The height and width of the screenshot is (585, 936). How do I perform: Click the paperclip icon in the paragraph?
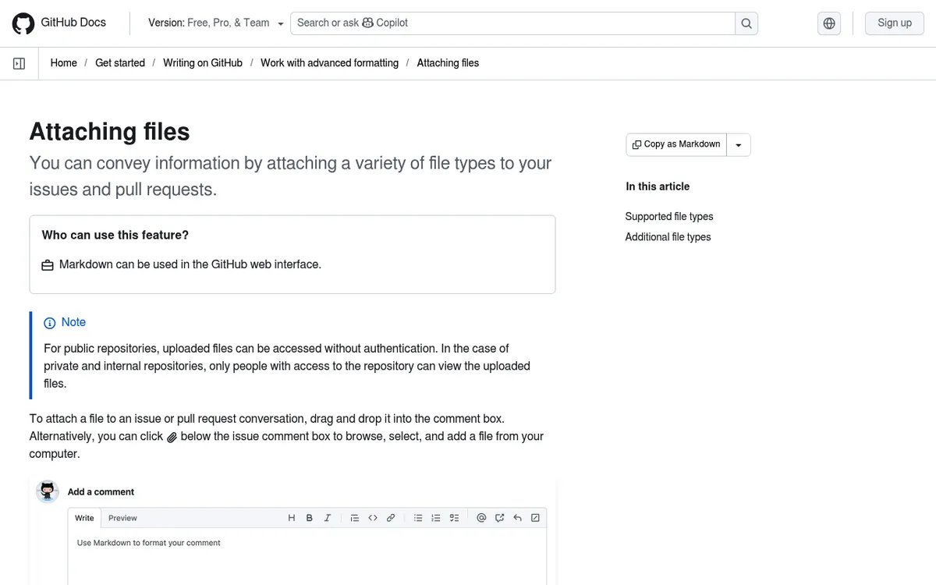click(x=172, y=438)
